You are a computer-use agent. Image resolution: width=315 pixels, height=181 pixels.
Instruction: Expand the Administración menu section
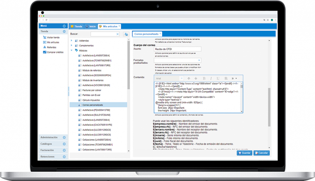click(x=64, y=138)
